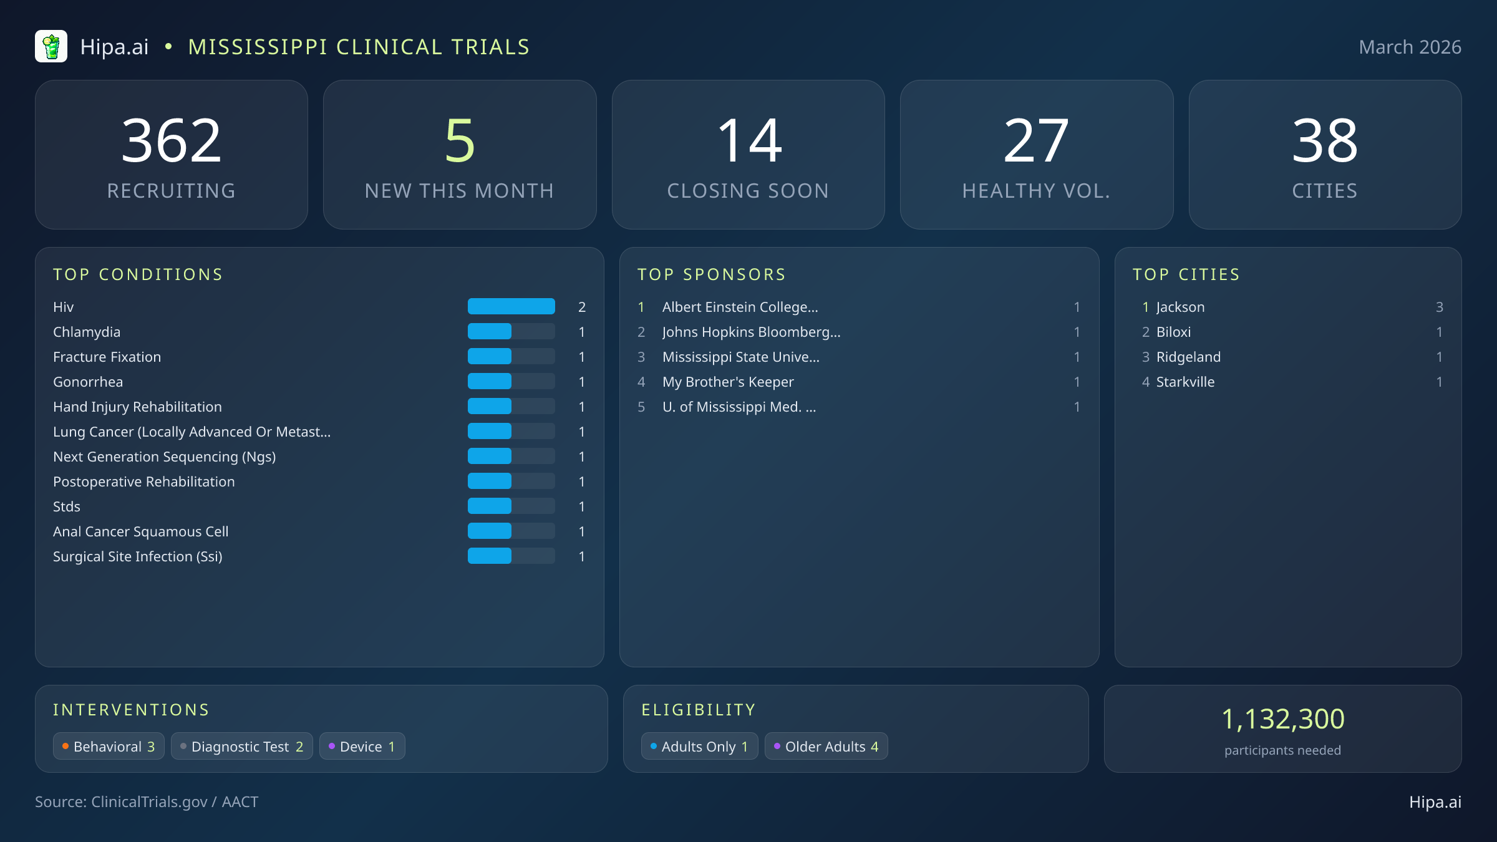Click the March 2026 date label
The image size is (1497, 842).
1410,46
